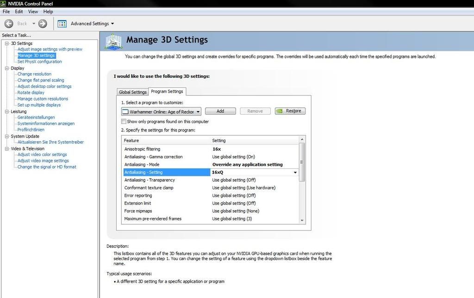Open the Help menu

click(x=48, y=12)
